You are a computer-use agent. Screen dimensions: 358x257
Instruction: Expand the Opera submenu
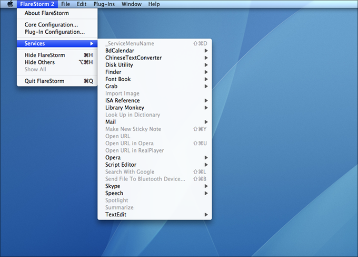(155, 157)
